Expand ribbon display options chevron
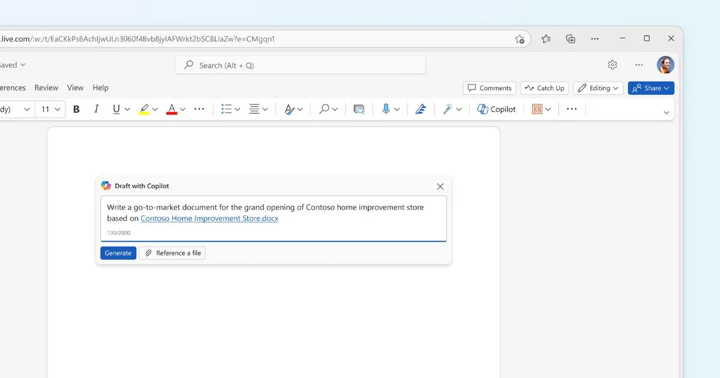This screenshot has height=378, width=720. coord(666,113)
